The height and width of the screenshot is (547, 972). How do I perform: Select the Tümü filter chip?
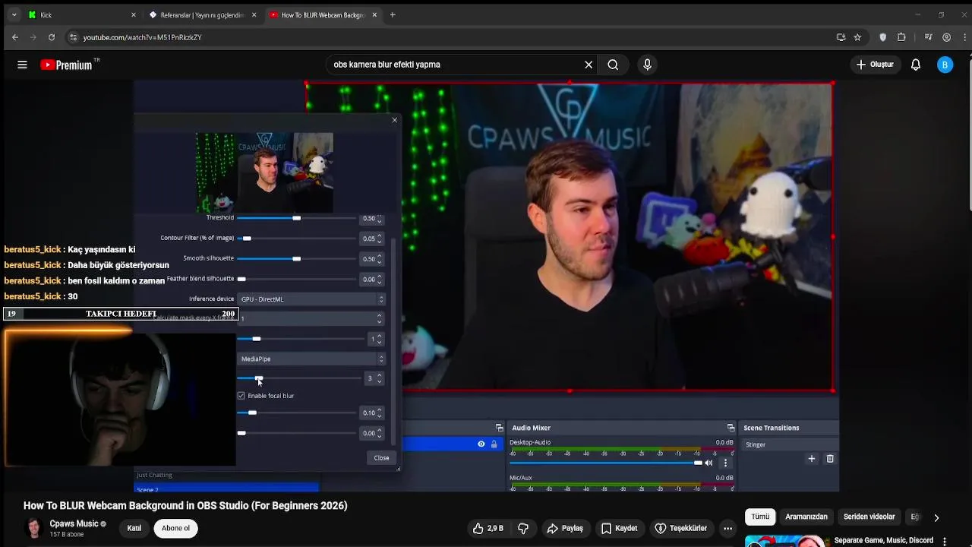point(760,517)
